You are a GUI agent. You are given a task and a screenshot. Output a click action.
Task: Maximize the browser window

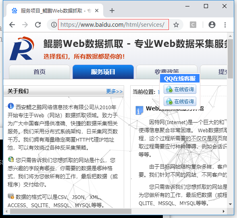(x=206, y=6)
